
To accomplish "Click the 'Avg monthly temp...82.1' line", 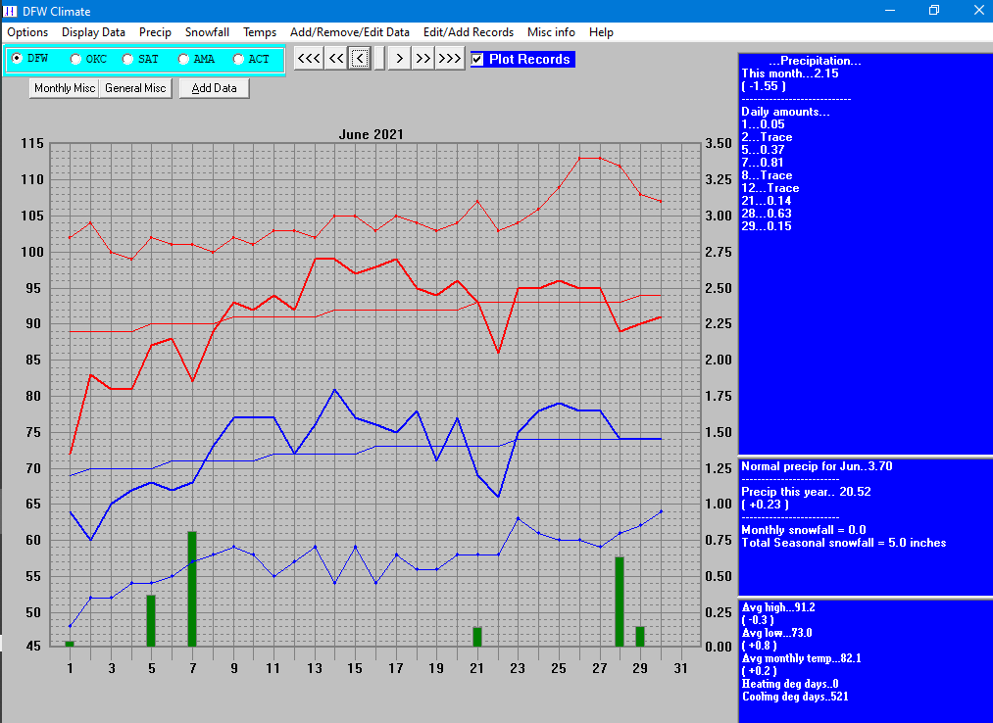I will pos(801,658).
